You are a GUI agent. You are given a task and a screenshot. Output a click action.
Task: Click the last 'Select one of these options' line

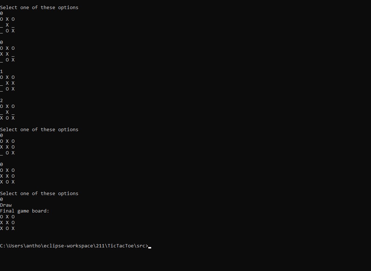39,193
